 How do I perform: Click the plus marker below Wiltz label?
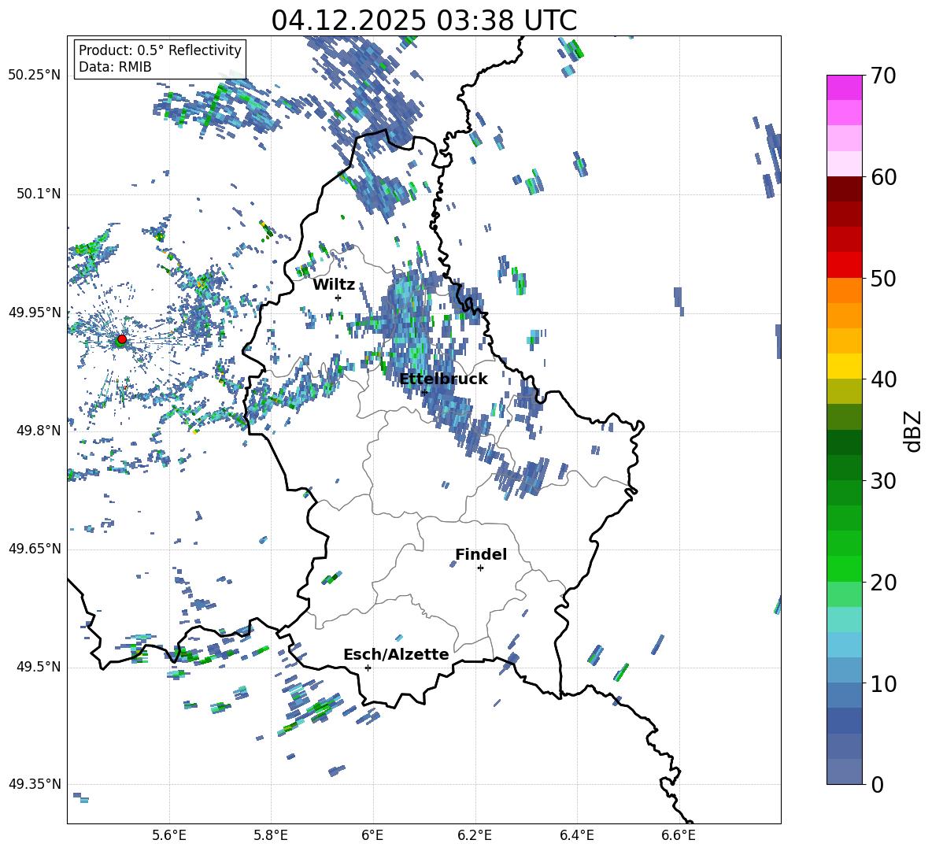click(x=338, y=298)
